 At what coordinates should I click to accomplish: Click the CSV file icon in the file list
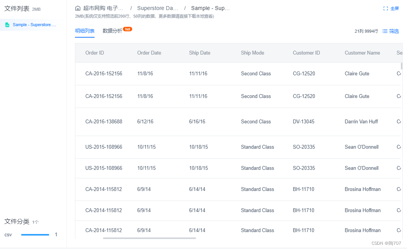7,25
